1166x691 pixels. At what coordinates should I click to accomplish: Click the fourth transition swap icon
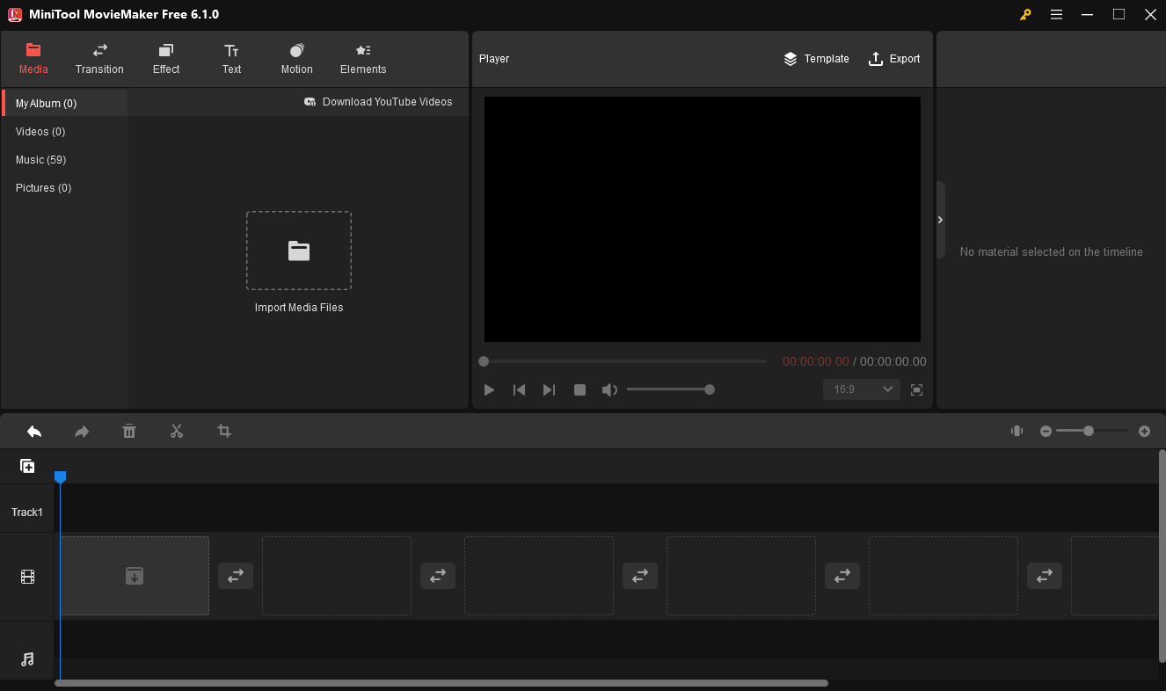(x=842, y=576)
